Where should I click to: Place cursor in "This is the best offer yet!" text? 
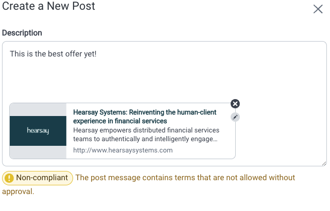[x=53, y=54]
